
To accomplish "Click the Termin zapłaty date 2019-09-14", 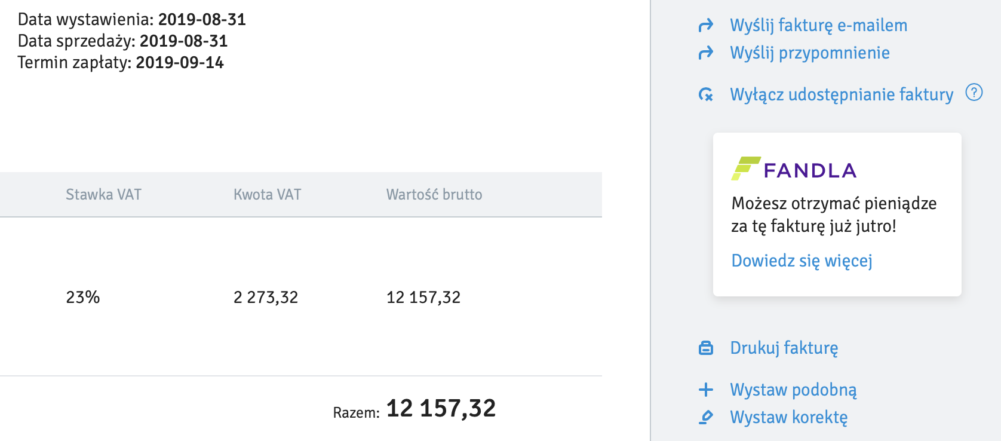I will point(179,62).
